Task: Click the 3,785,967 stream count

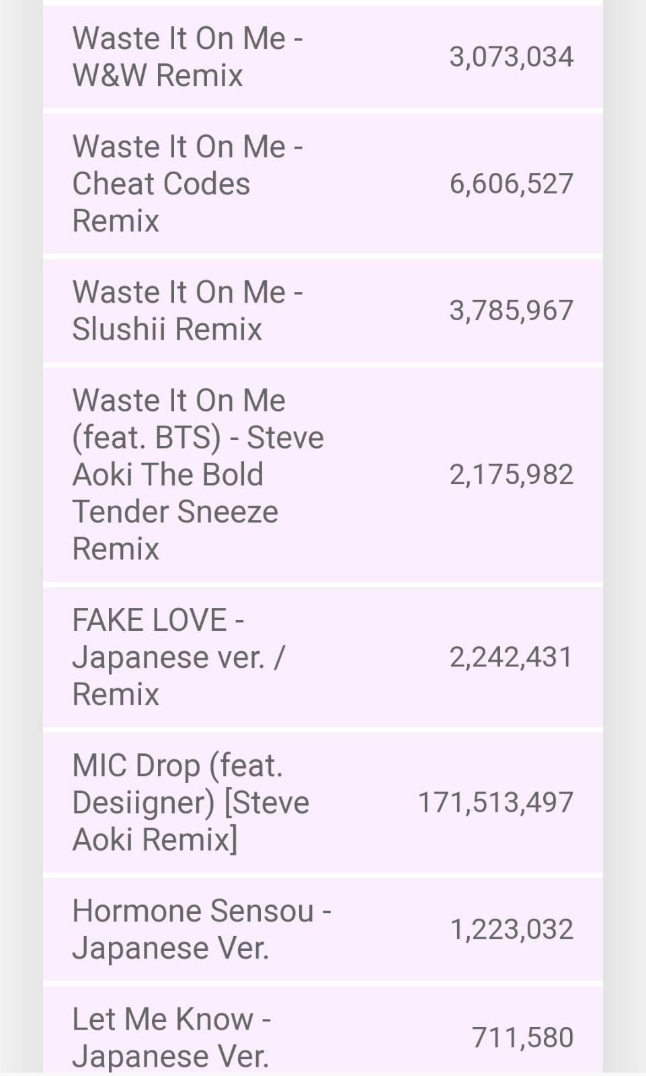Action: click(511, 310)
